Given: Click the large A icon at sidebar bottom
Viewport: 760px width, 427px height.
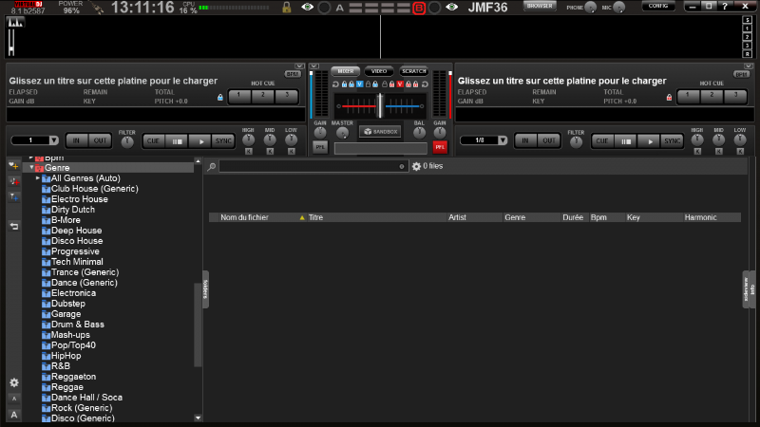Looking at the screenshot, I should click(14, 415).
